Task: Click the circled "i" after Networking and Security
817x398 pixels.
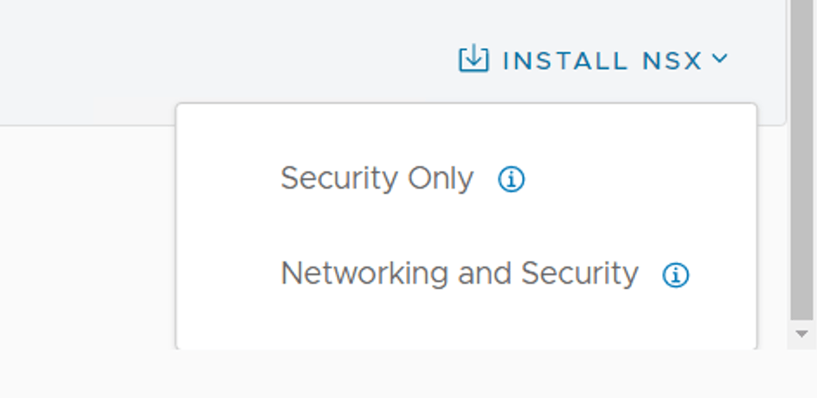Action: [x=676, y=275]
